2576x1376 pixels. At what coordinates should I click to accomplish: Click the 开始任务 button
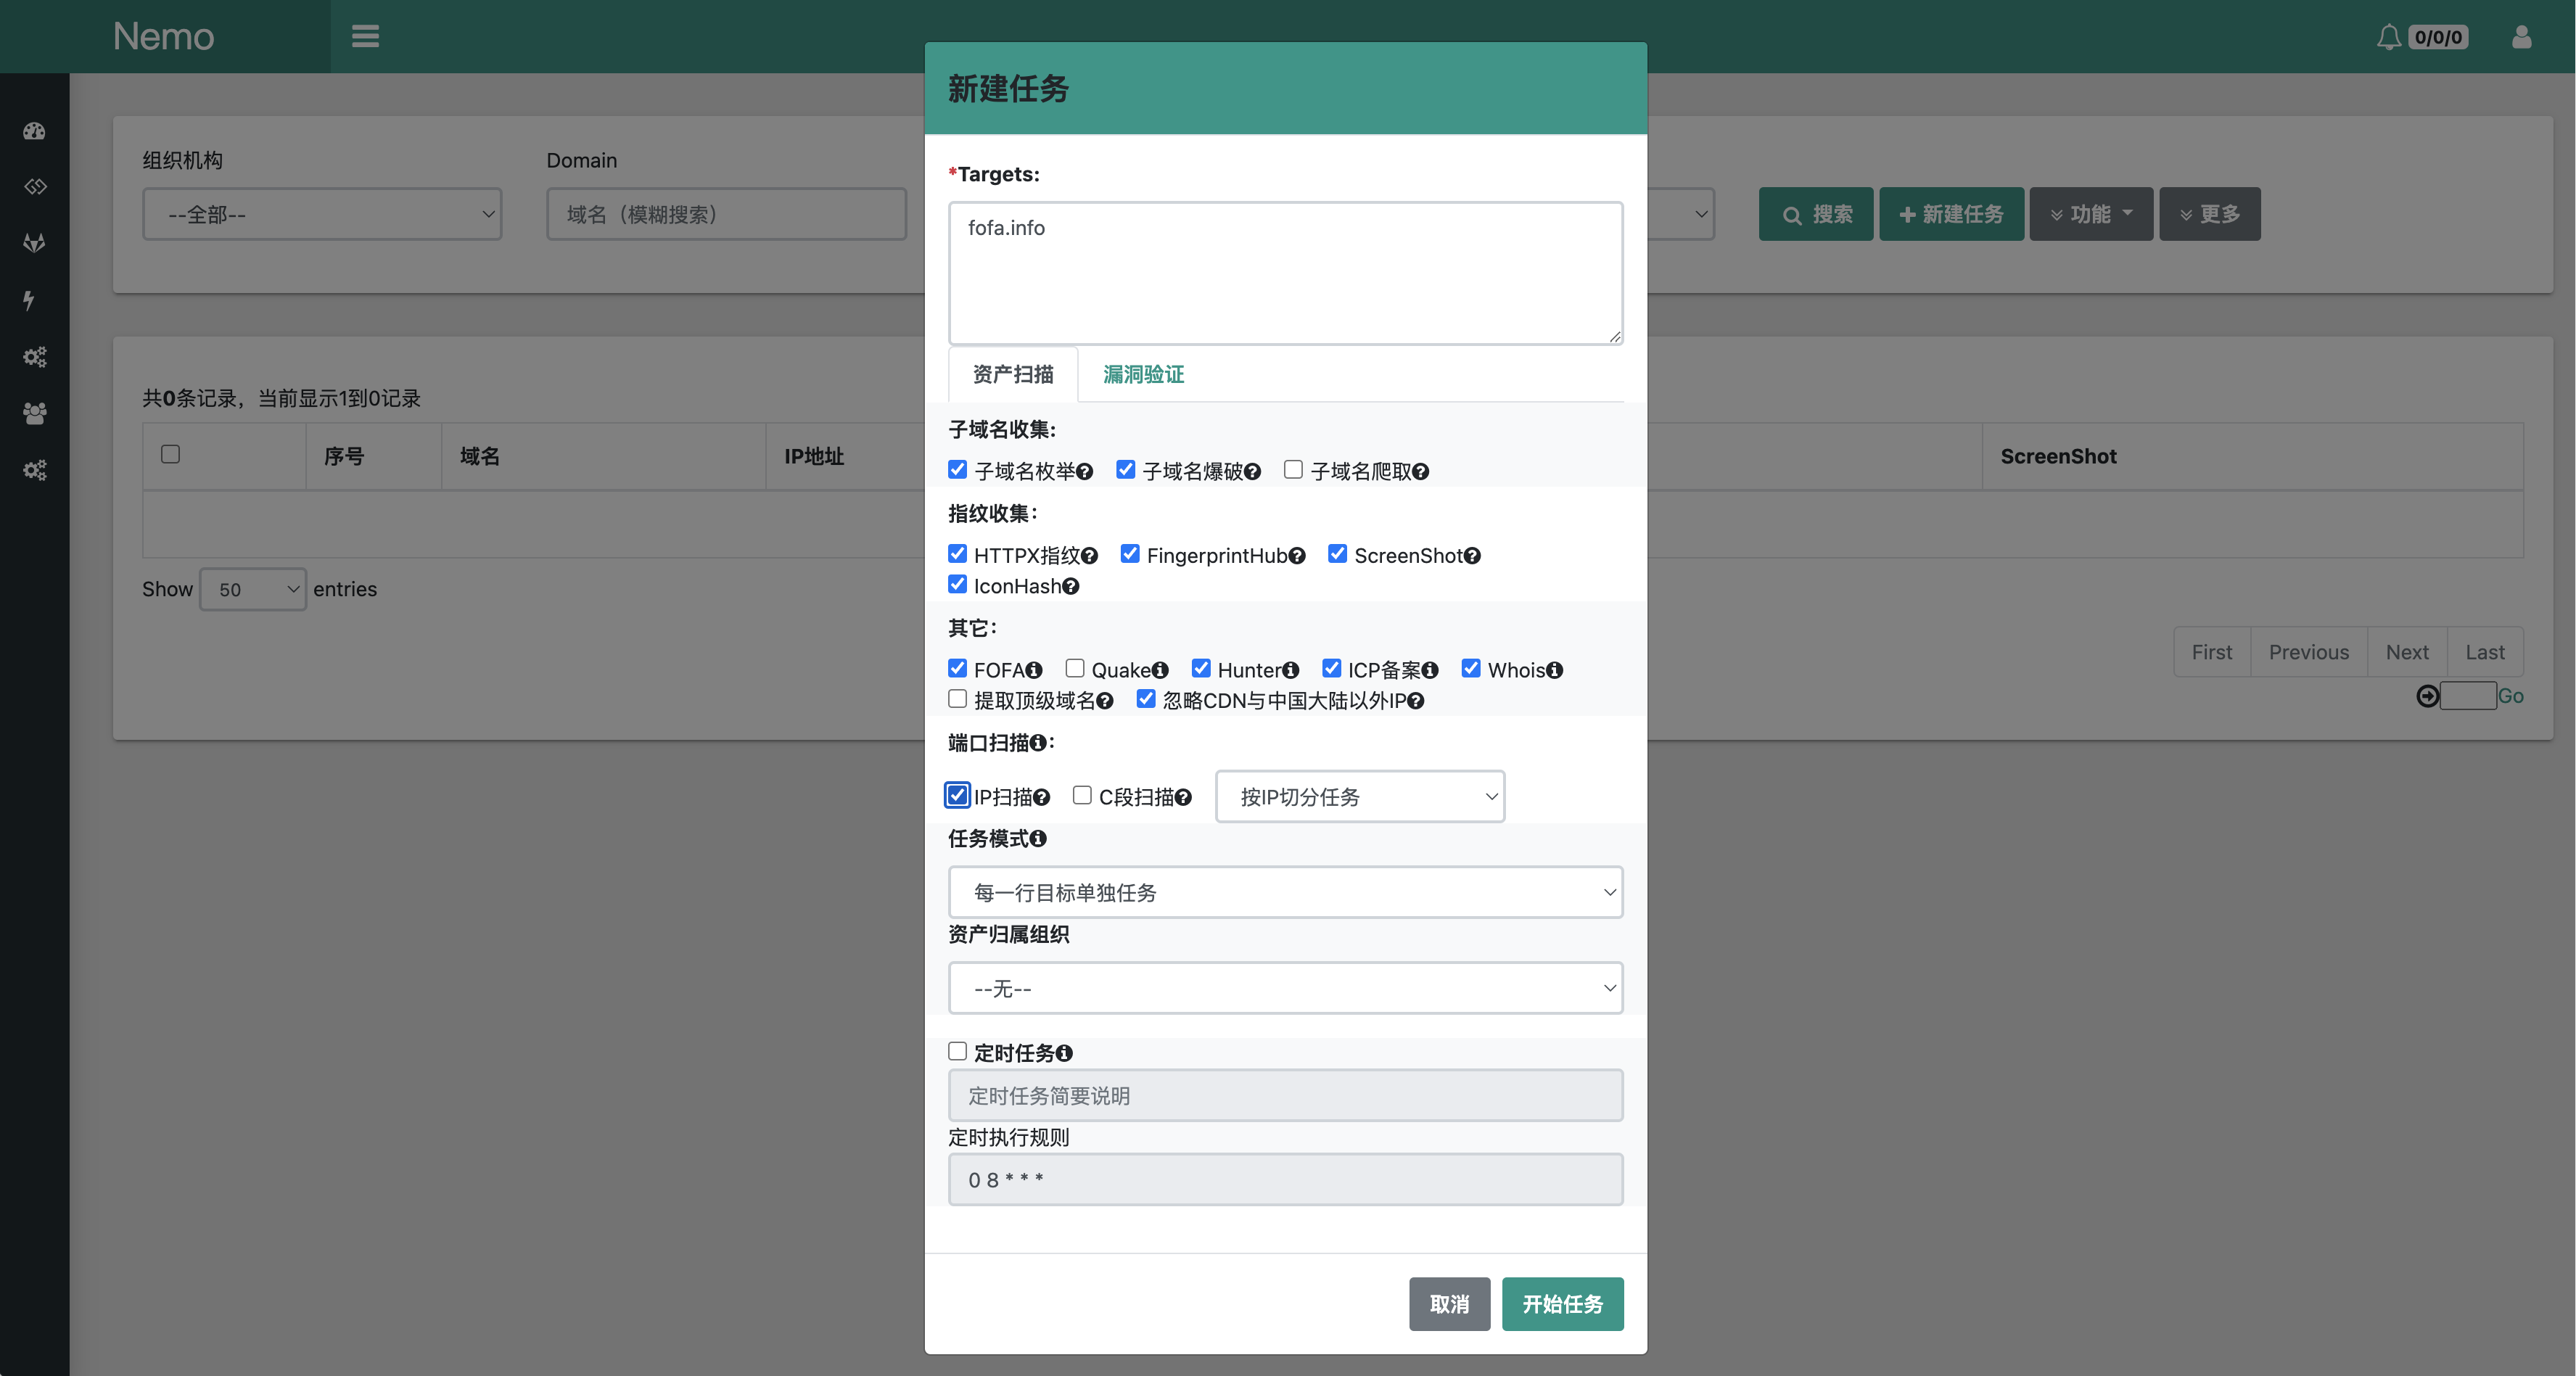click(1562, 1304)
